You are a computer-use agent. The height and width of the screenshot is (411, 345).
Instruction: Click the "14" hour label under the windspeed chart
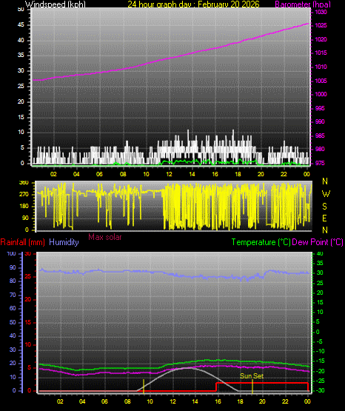tap(192, 174)
